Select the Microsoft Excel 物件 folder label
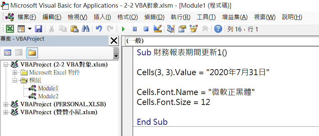Image resolution: width=319 pixels, height=136 pixels. click(55, 72)
